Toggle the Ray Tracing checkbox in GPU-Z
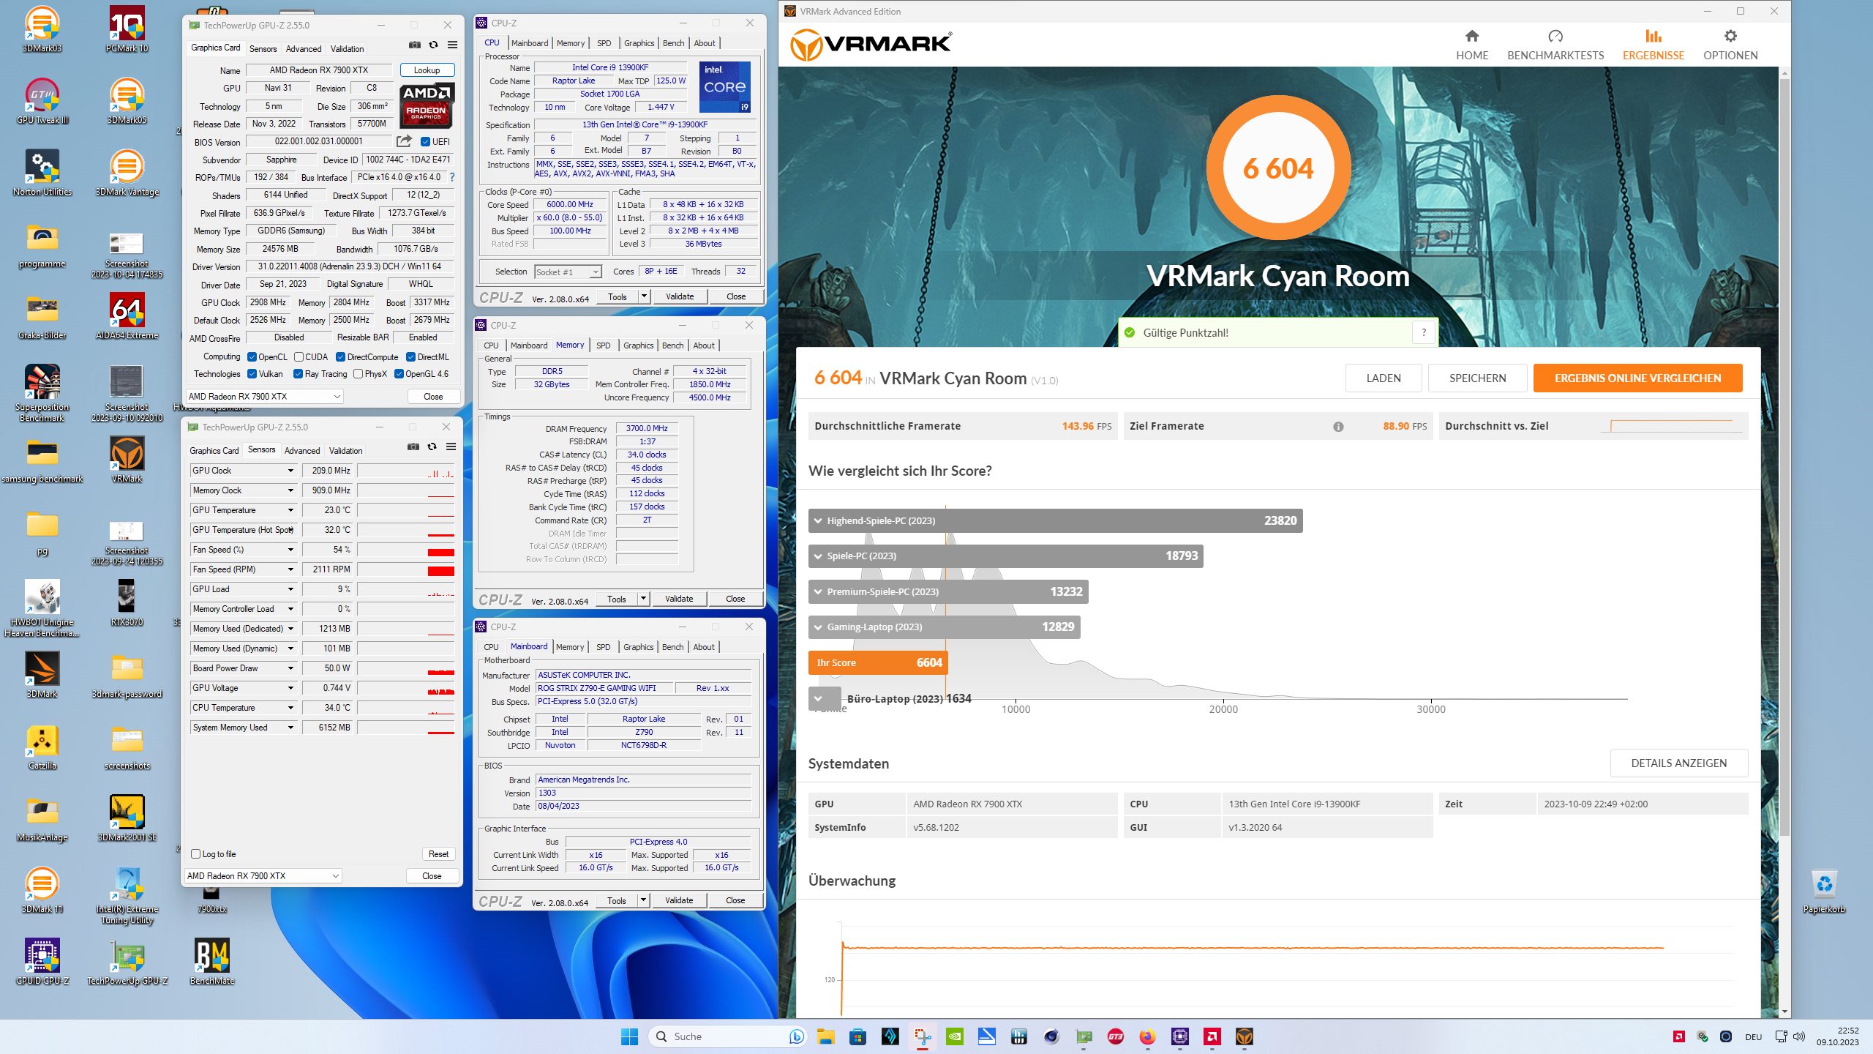Screen dimensions: 1873x1054 coord(298,374)
